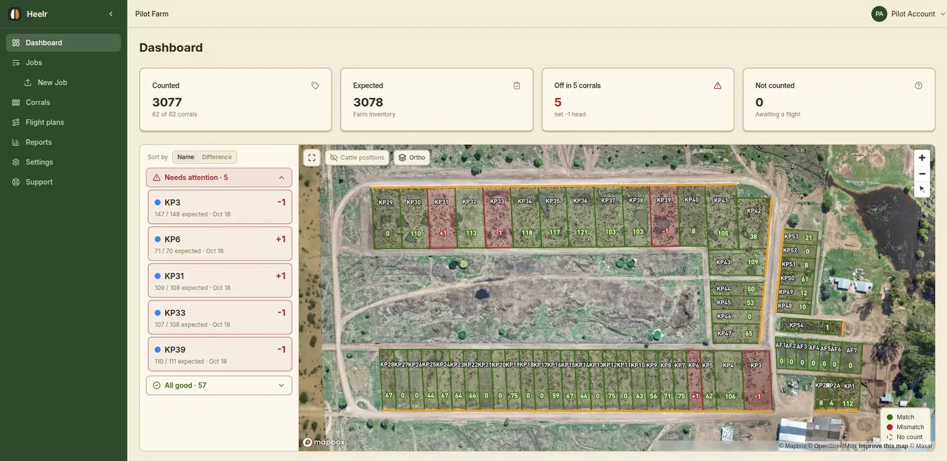This screenshot has height=461, width=947.
Task: Click the Pilot Farm breadcrumb
Action: point(152,14)
